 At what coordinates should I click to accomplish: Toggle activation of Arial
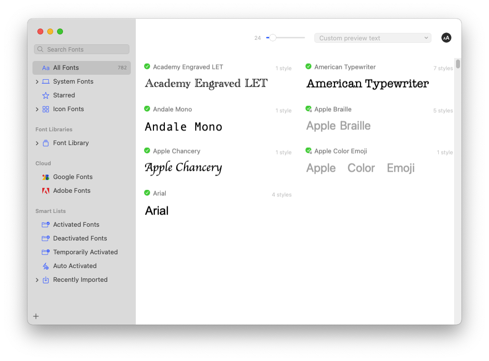(x=147, y=193)
